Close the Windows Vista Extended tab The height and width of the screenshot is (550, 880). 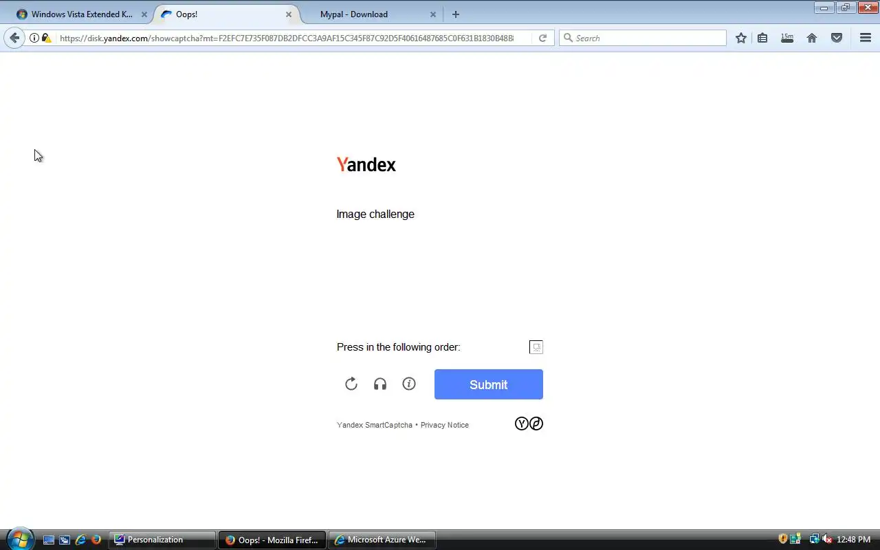(144, 14)
